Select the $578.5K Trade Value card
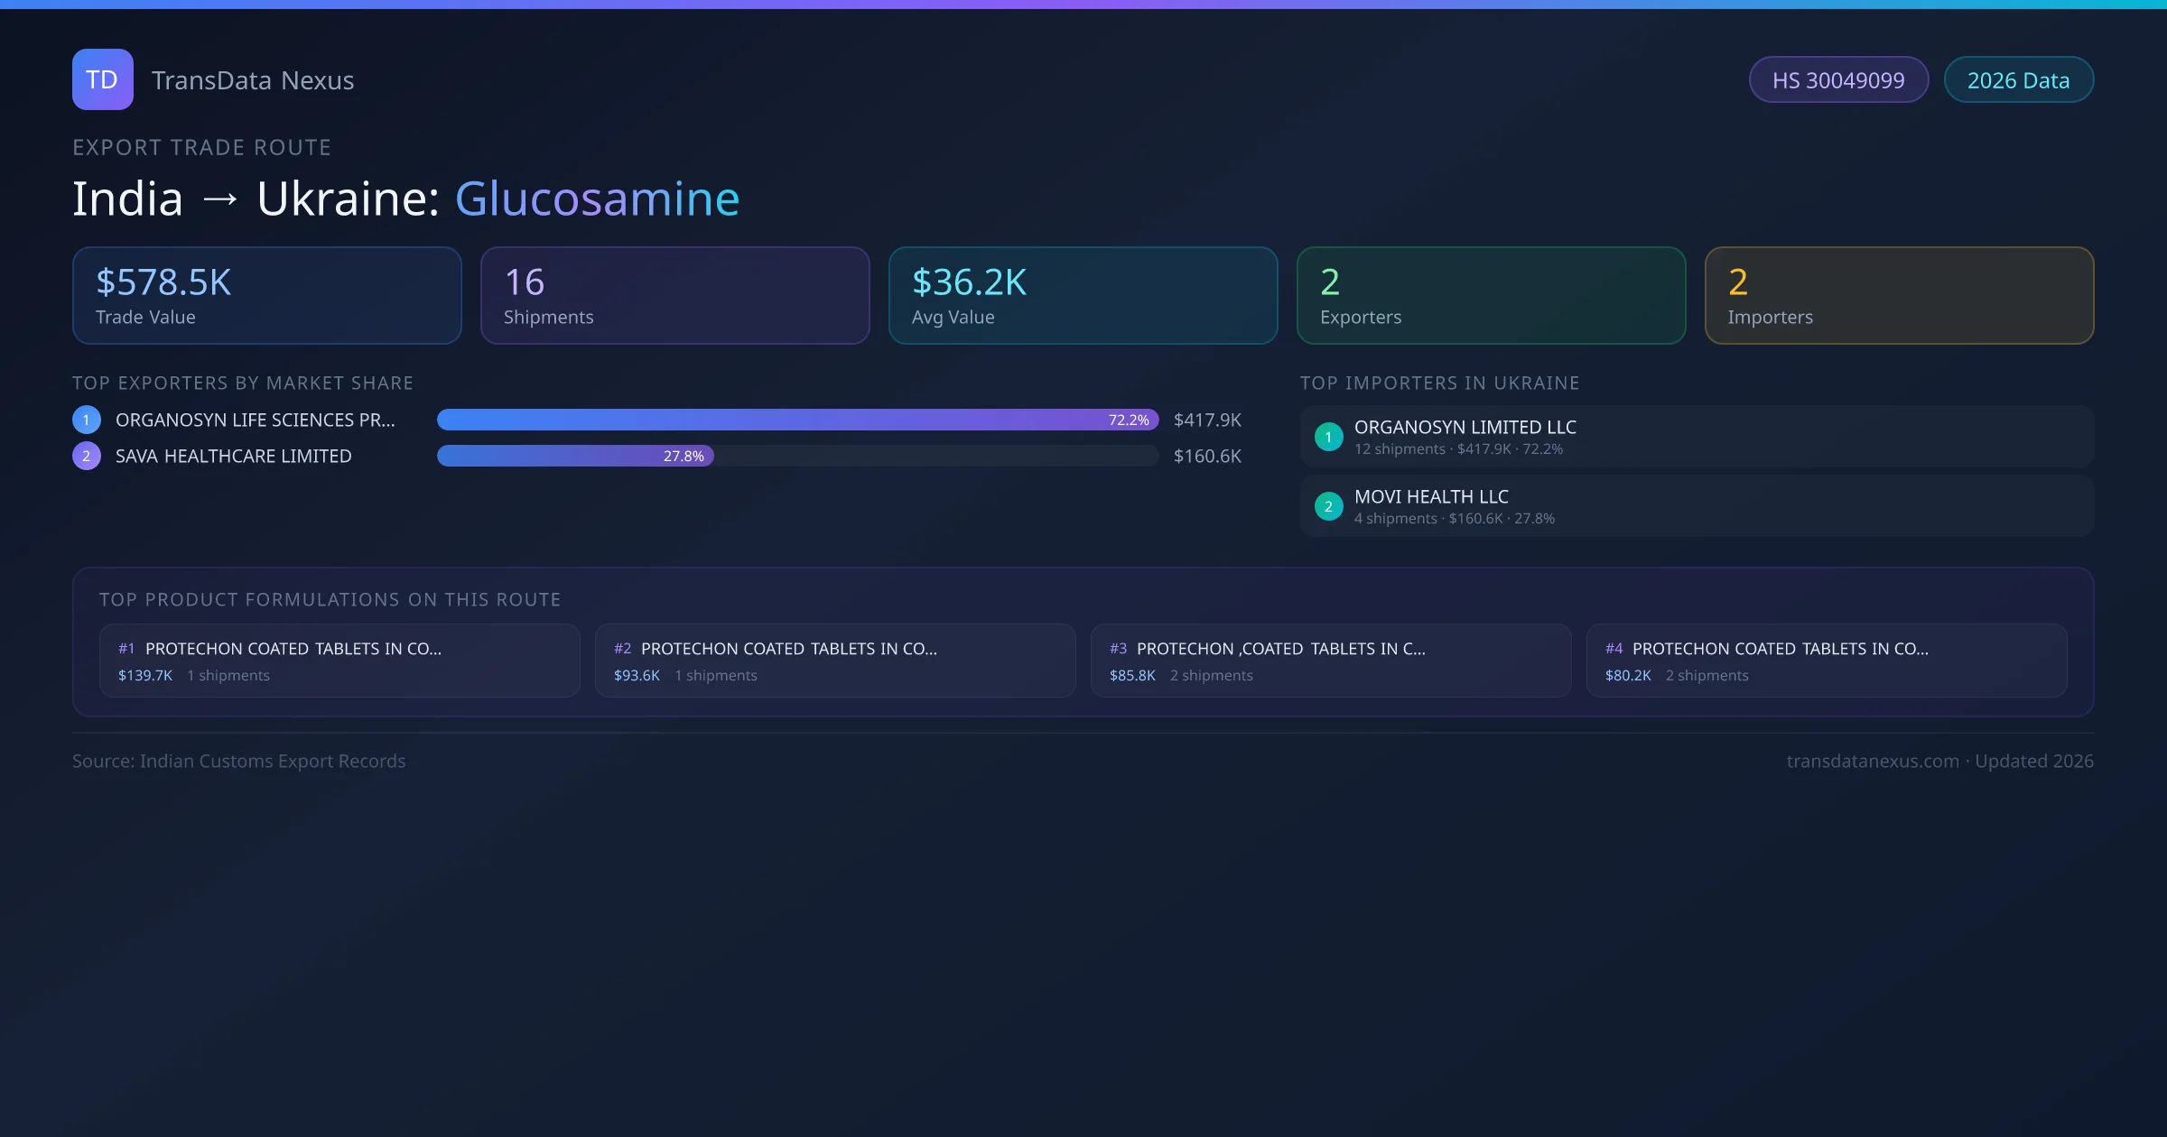The width and height of the screenshot is (2167, 1137). click(266, 296)
